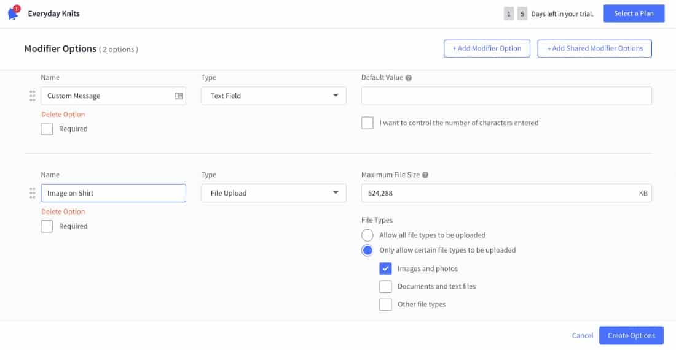Screen dimensions: 676x350
Task: Click the notification bell icon
Action: tap(13, 13)
